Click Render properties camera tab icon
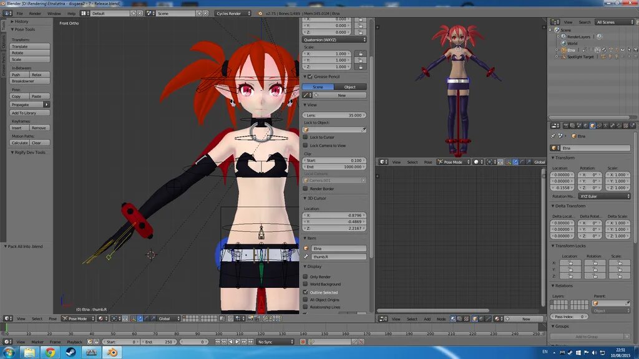The image size is (639, 359). tap(565, 126)
